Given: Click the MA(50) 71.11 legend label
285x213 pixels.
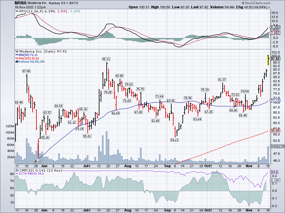Looking at the screenshot, I should 28,55.
